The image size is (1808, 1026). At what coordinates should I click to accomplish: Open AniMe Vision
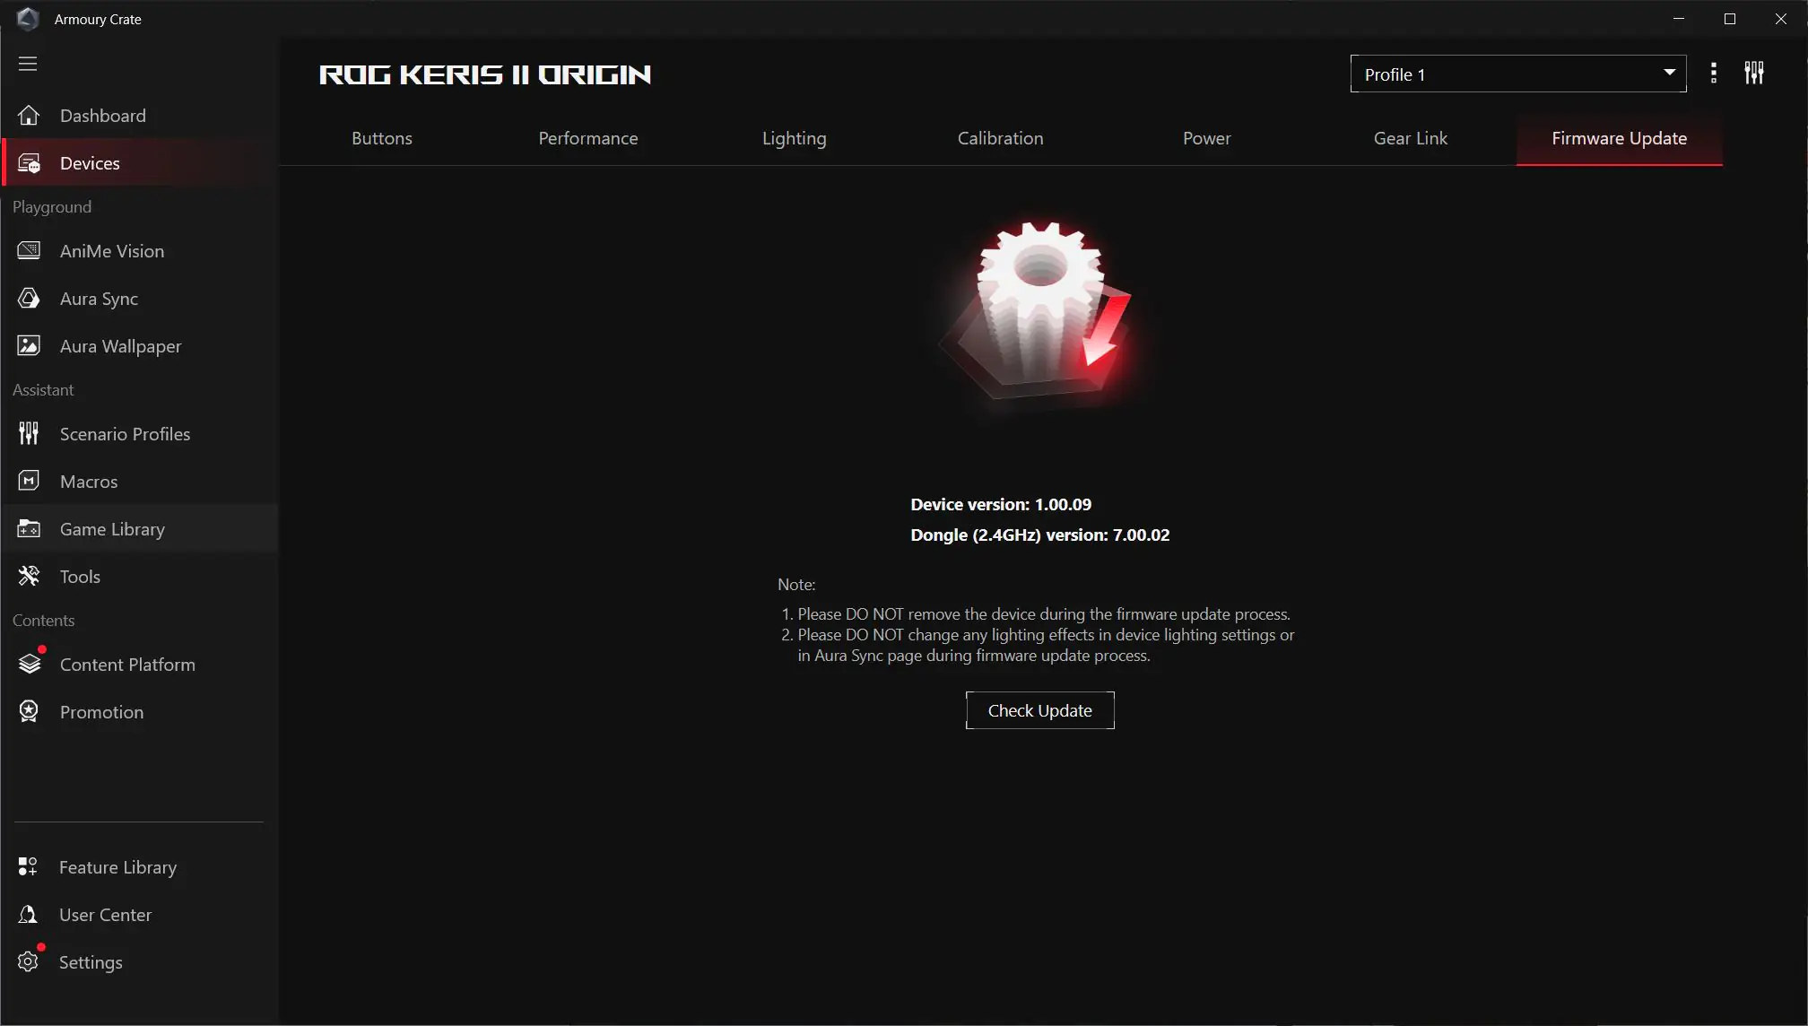pos(111,251)
